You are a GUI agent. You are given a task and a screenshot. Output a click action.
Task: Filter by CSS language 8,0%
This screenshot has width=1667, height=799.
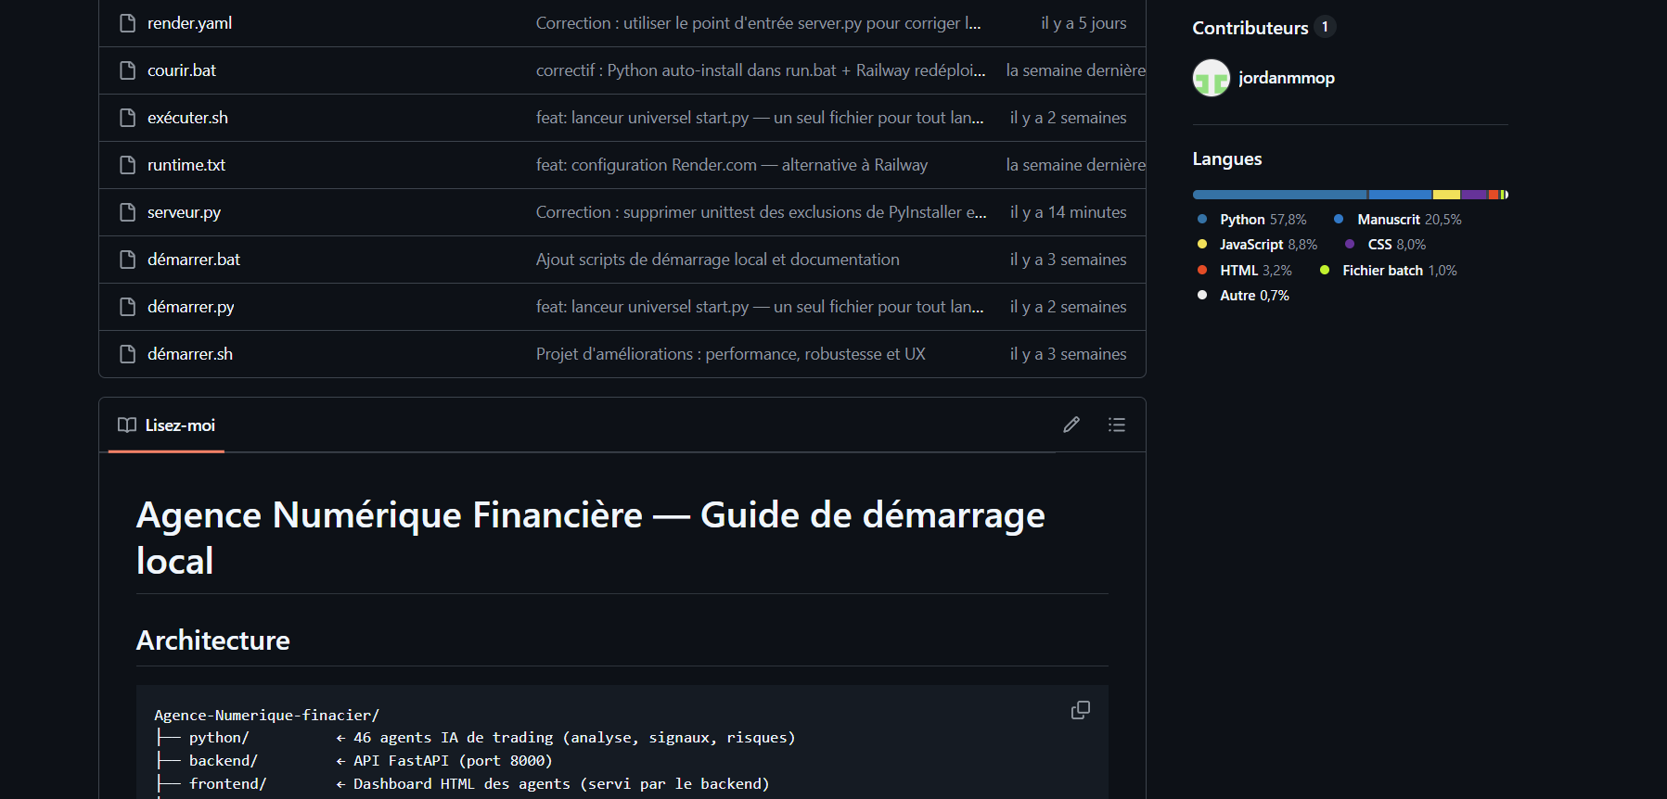[x=1386, y=245]
